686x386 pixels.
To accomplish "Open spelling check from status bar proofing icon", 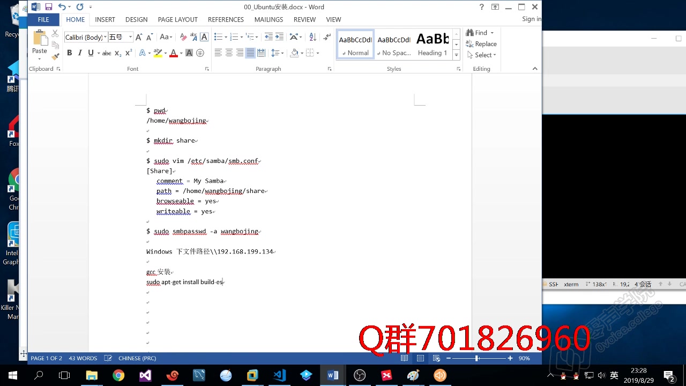I will coord(108,358).
